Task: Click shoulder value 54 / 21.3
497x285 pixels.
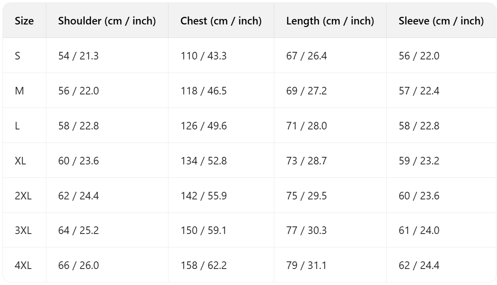Action: click(x=78, y=56)
